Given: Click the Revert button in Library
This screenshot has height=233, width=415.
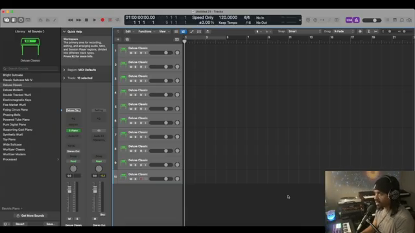Looking at the screenshot, I should 20,224.
